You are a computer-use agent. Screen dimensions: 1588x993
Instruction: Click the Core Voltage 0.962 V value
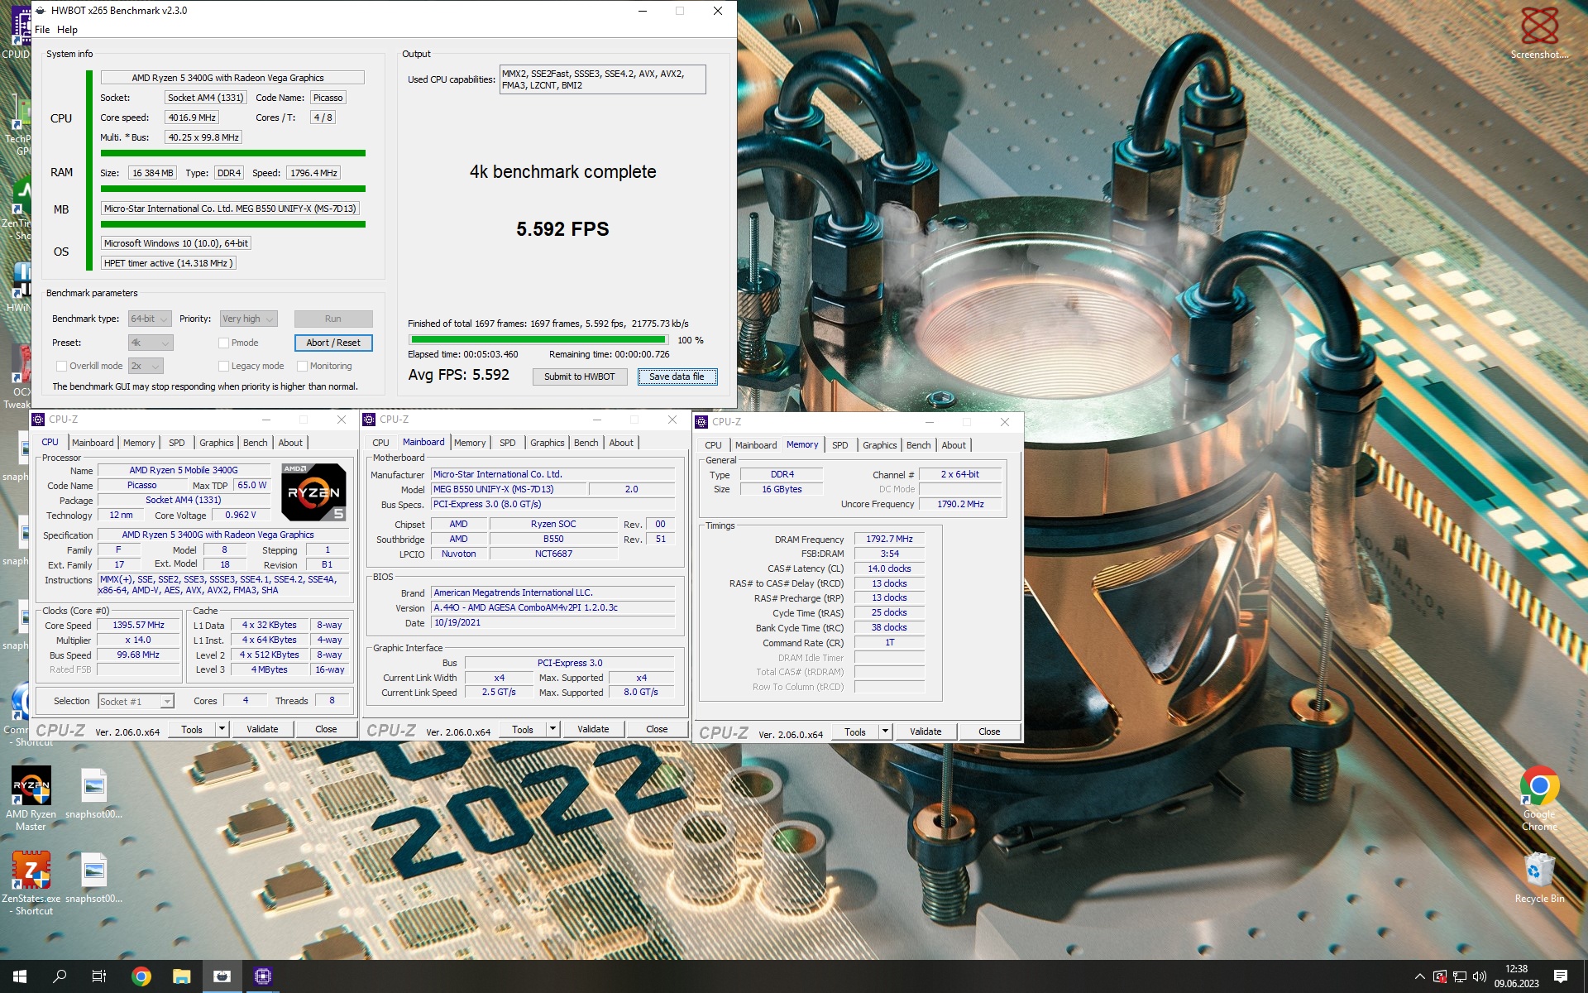click(x=241, y=515)
